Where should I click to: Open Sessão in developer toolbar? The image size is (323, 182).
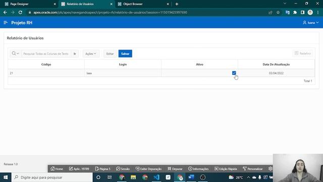pos(123,168)
